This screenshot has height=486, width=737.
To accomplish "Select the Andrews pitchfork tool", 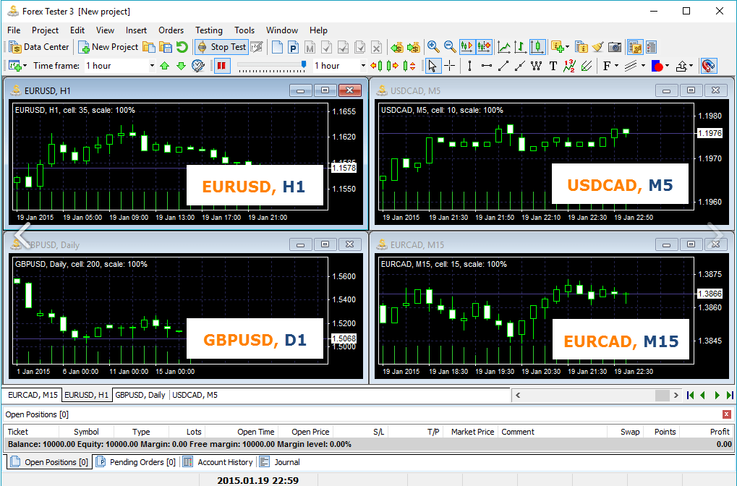I will (586, 66).
